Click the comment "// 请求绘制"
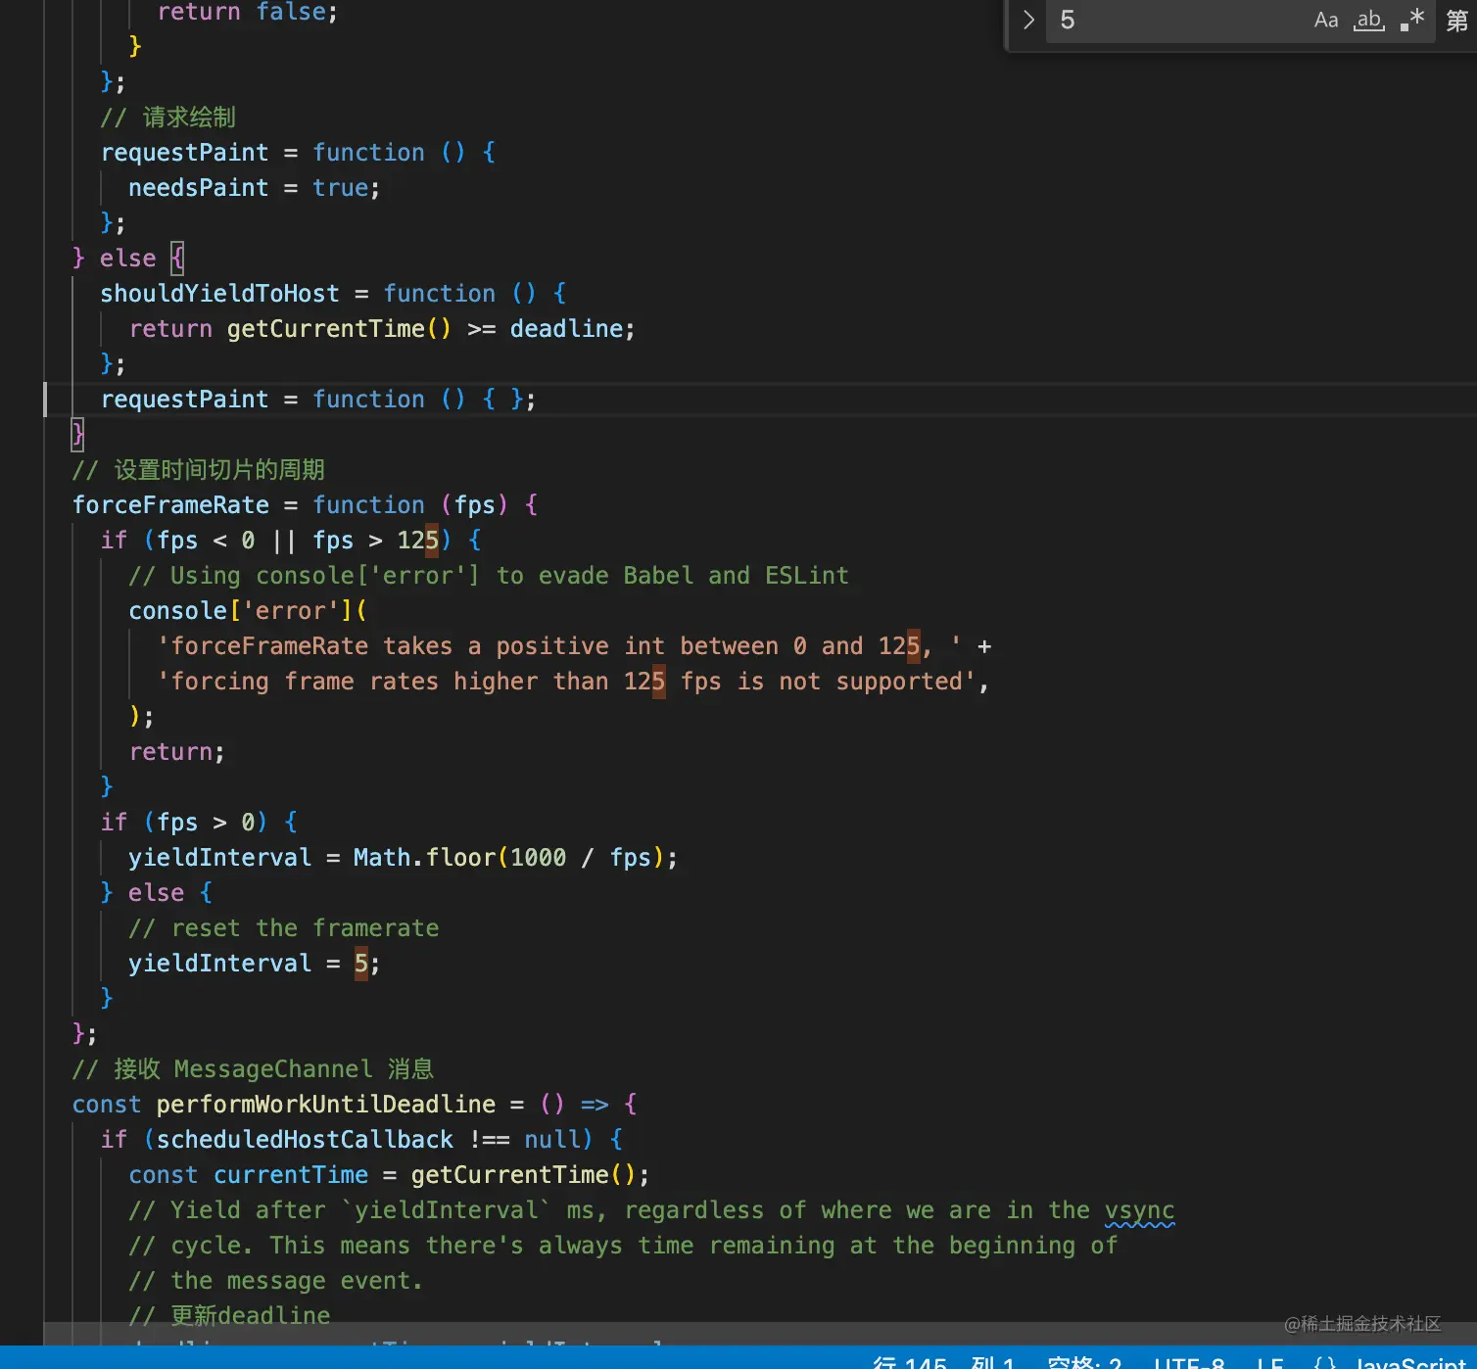The image size is (1477, 1369). tap(168, 118)
